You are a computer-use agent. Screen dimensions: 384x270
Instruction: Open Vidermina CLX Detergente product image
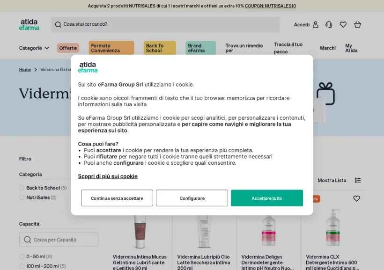(x=333, y=228)
